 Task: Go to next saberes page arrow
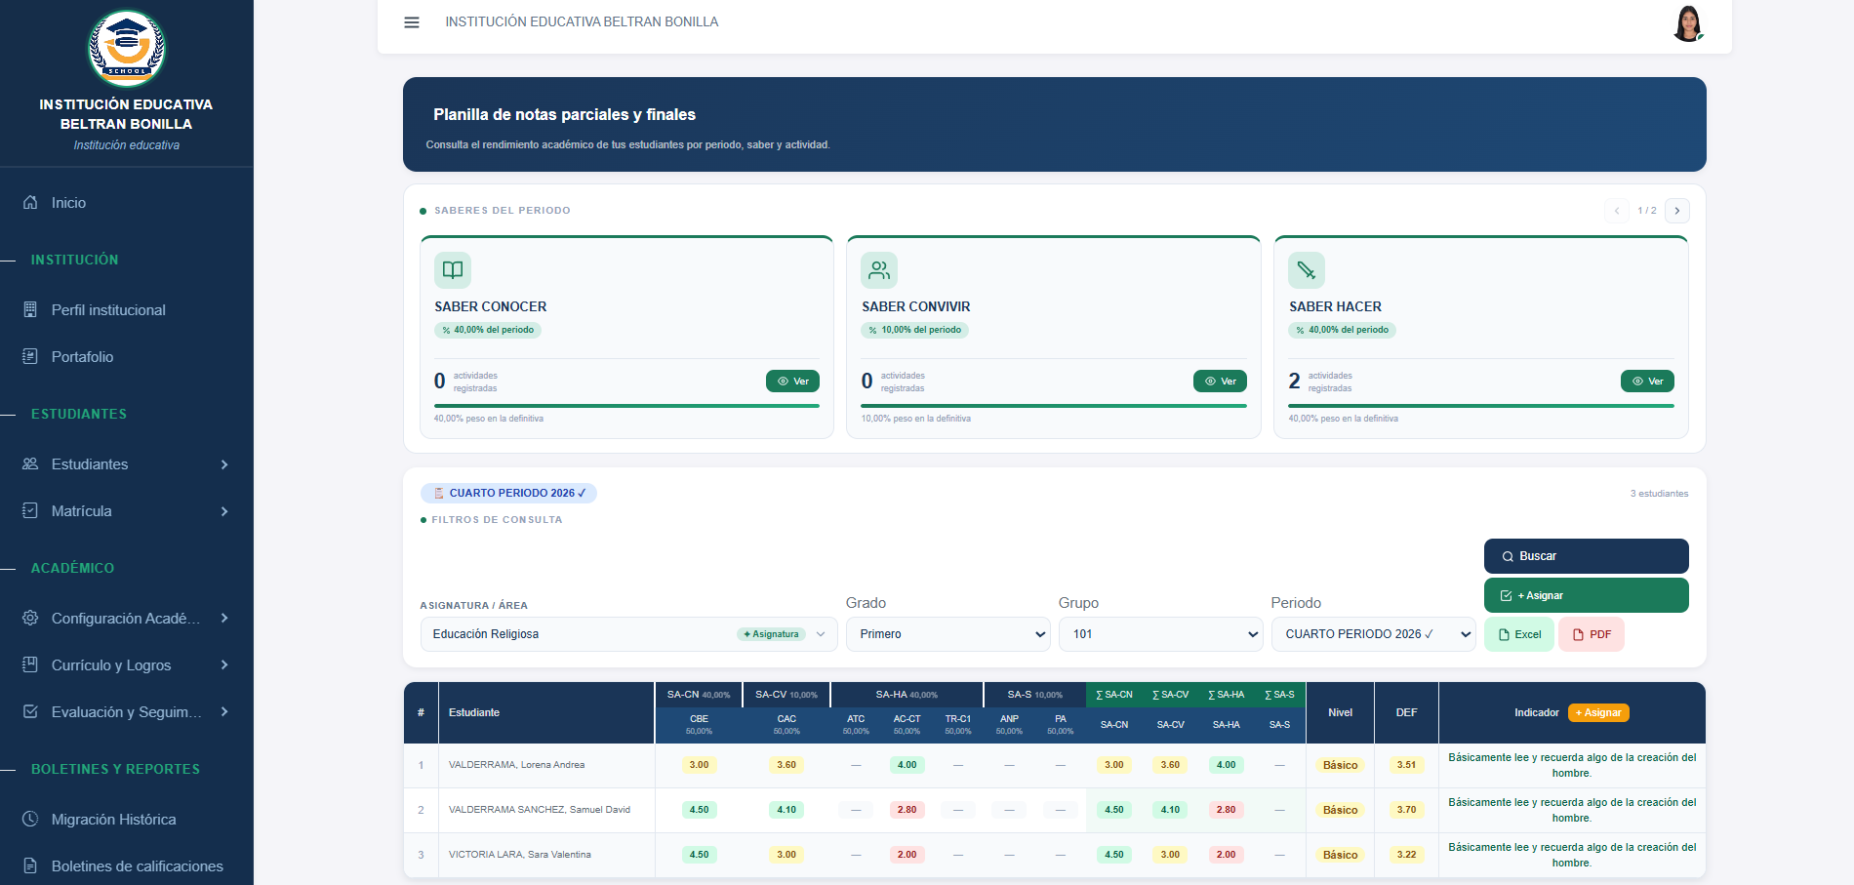(x=1677, y=211)
